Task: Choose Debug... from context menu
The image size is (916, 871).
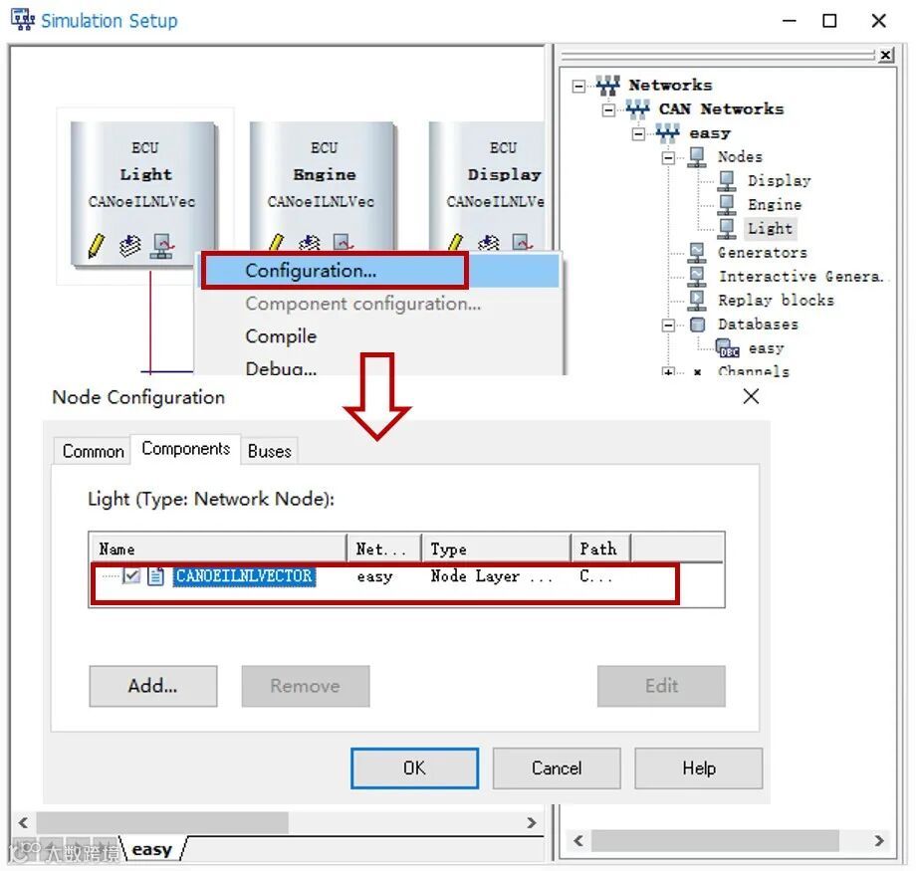Action: pyautogui.click(x=379, y=365)
